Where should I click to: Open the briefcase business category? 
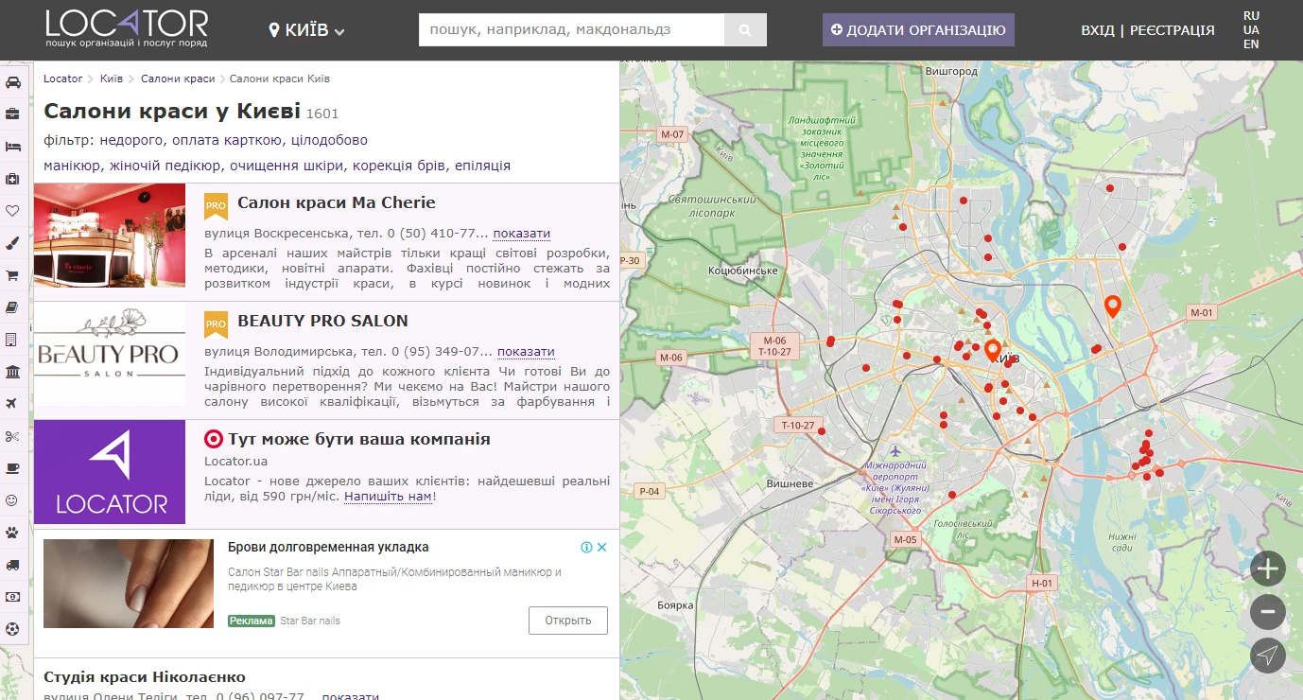(12, 114)
